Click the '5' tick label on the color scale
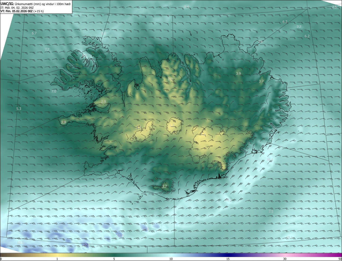 coord(114,259)
